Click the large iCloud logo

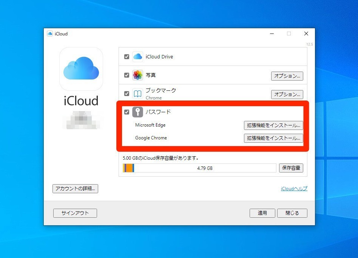[x=81, y=69]
